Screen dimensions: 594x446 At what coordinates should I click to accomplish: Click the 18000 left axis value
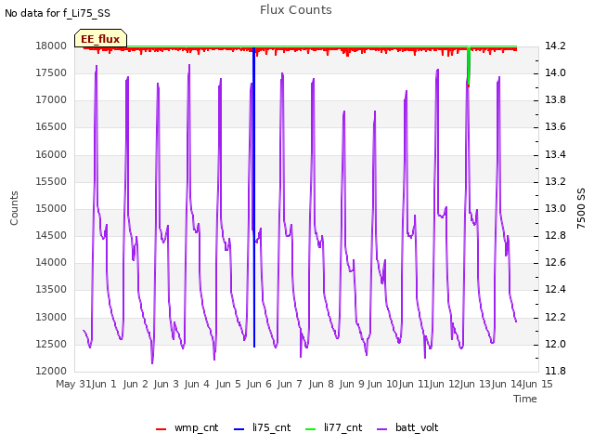(x=51, y=46)
